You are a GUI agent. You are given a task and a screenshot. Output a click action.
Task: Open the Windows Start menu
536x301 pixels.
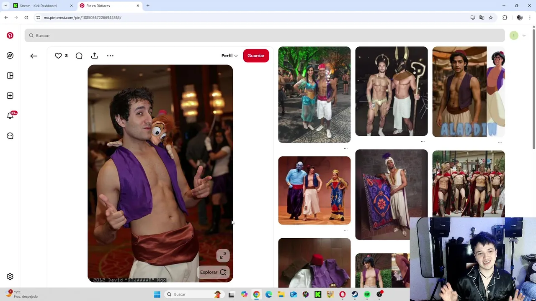tap(157, 294)
